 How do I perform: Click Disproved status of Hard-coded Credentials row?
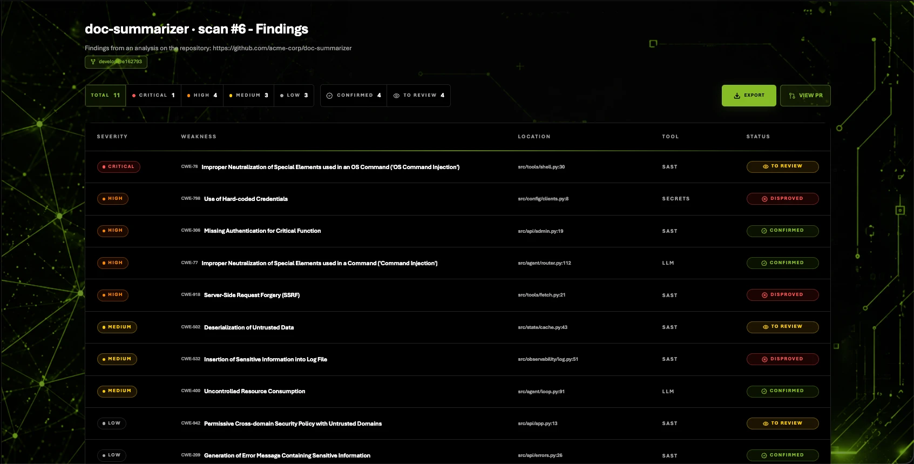point(782,199)
